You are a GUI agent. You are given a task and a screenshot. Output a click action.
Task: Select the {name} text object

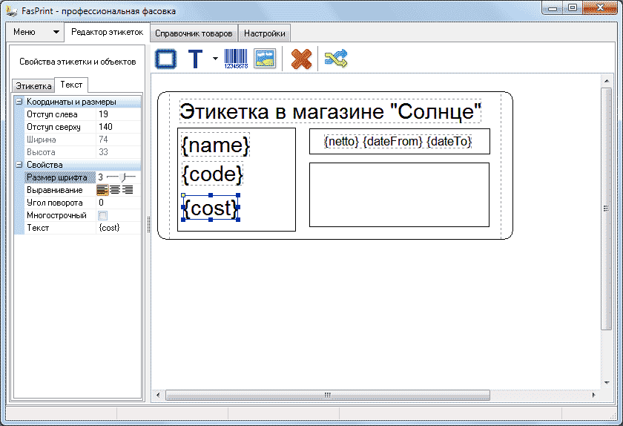tap(216, 145)
